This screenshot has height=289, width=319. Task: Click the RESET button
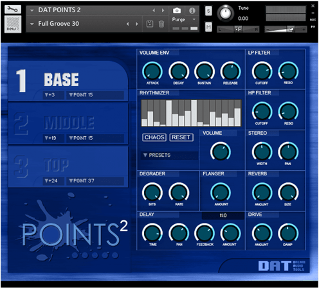pos(181,137)
